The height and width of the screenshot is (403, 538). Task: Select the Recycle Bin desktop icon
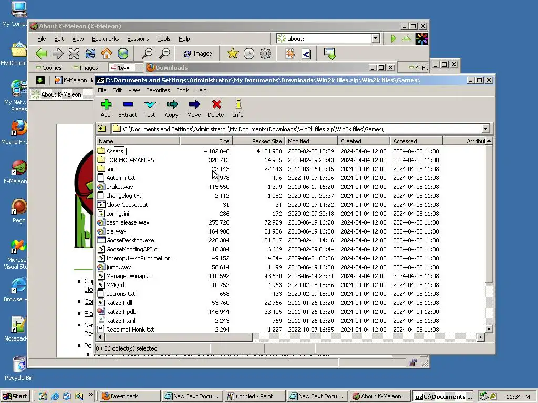coord(19,369)
